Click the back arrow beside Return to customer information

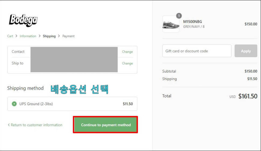(x=9, y=125)
